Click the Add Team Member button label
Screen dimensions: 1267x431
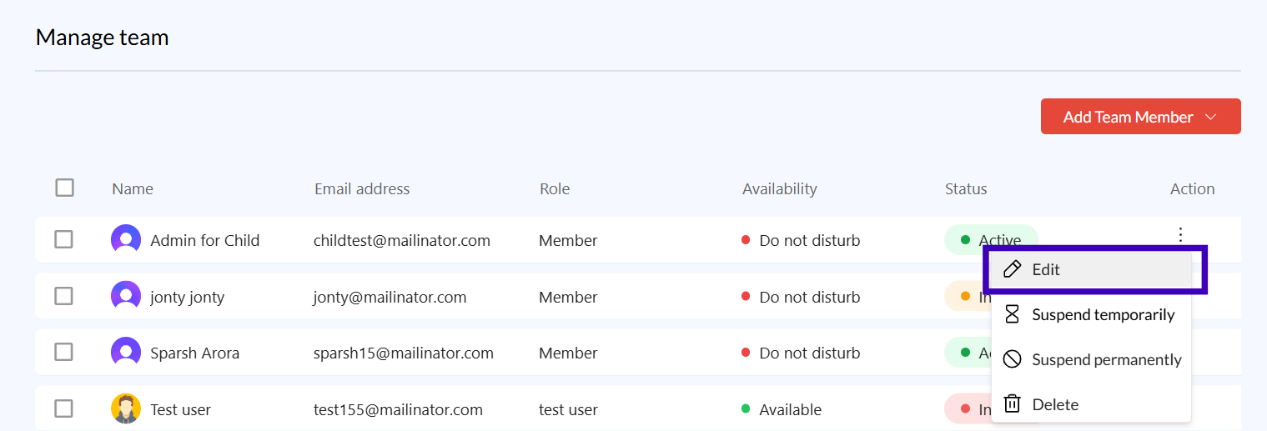(x=1128, y=118)
